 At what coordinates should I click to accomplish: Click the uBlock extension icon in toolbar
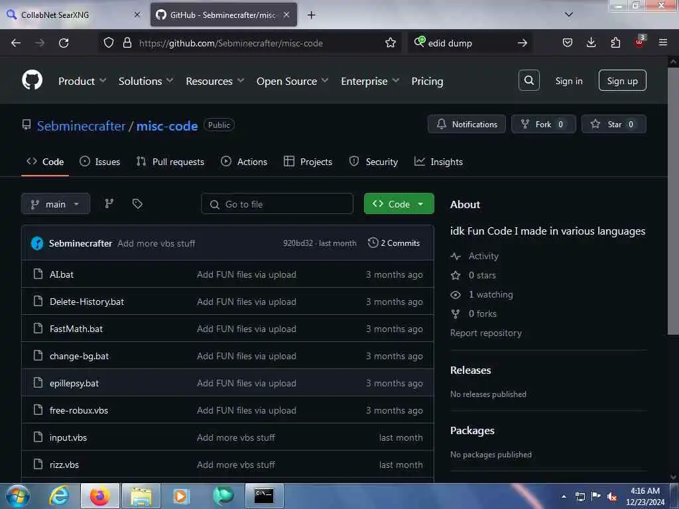coord(639,42)
